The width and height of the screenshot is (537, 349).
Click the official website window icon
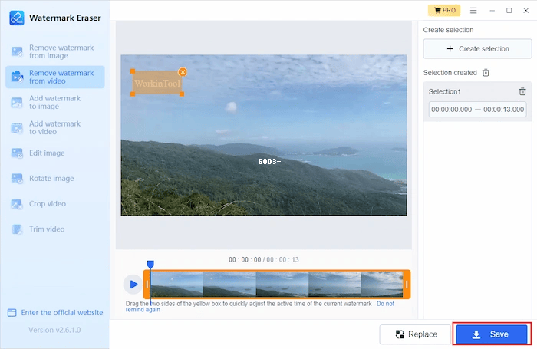[x=12, y=313]
